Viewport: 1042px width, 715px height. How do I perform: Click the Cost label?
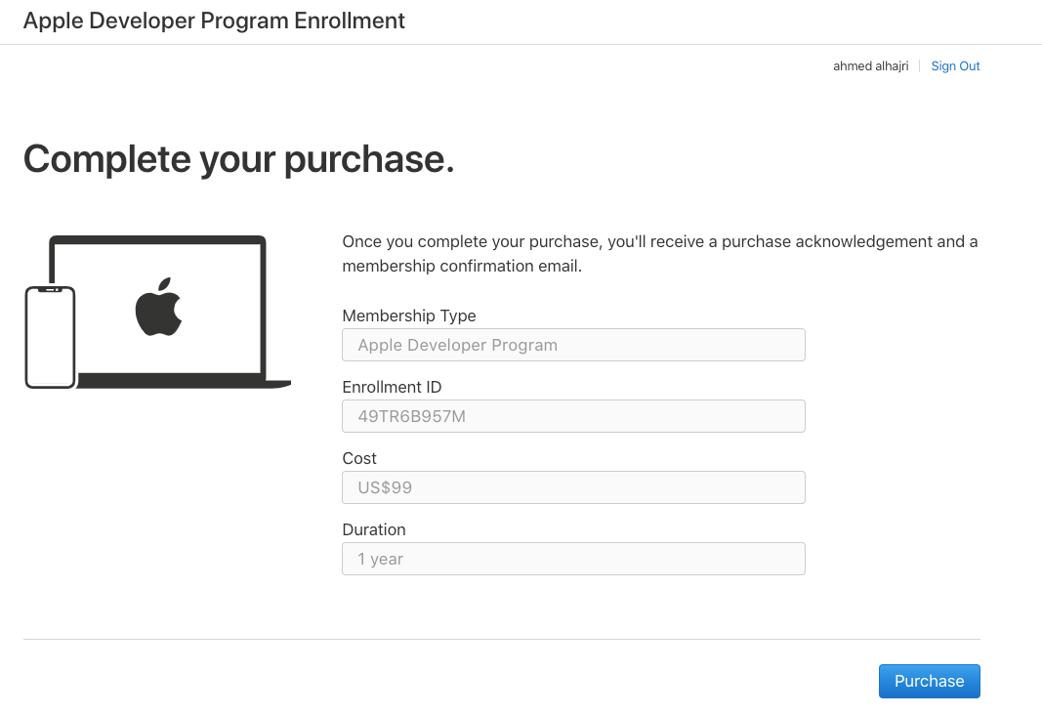[x=358, y=458]
